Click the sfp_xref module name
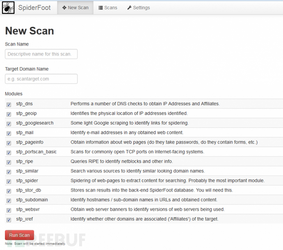Viewport: 283px width, 250px height. (24, 219)
